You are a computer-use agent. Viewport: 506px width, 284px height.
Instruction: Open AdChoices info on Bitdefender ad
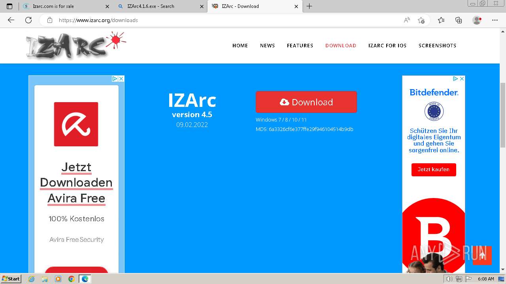(x=455, y=78)
